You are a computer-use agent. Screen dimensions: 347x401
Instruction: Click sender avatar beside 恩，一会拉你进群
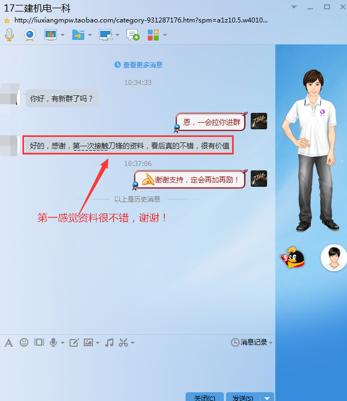(259, 121)
